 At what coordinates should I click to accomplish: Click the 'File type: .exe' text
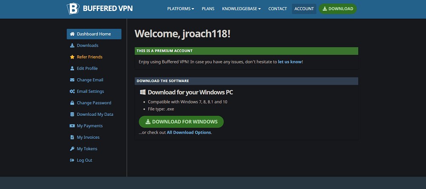pyautogui.click(x=161, y=109)
